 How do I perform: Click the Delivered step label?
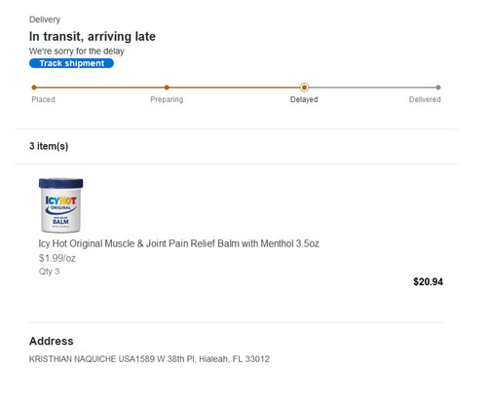(x=425, y=99)
